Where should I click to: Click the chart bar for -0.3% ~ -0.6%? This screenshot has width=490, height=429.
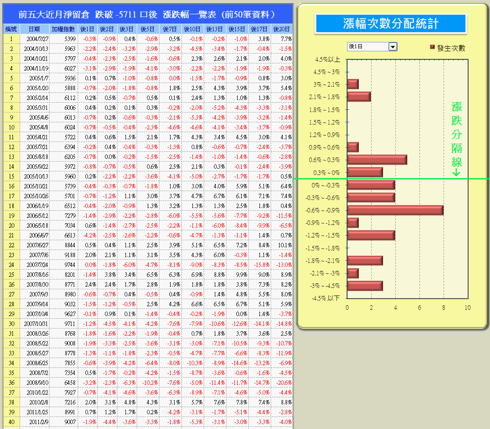[x=371, y=198]
